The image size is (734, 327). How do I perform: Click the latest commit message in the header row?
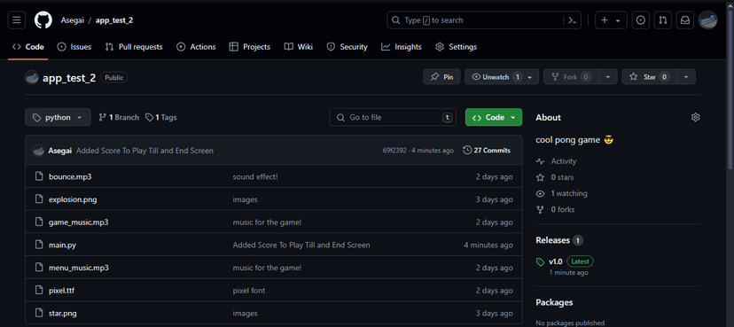[144, 151]
